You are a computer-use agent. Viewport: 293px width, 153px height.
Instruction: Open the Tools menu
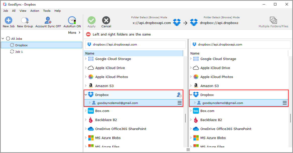pos(47,11)
